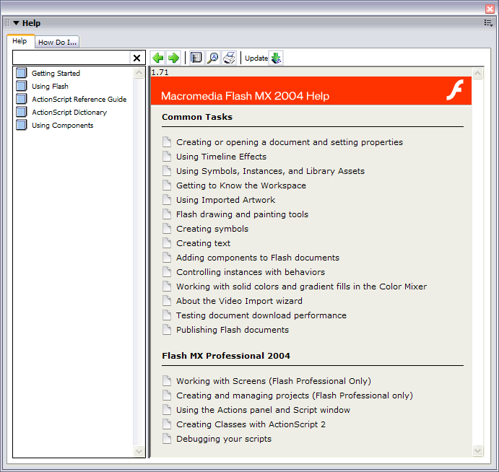
Task: Open the help search magnifier icon
Action: click(213, 58)
